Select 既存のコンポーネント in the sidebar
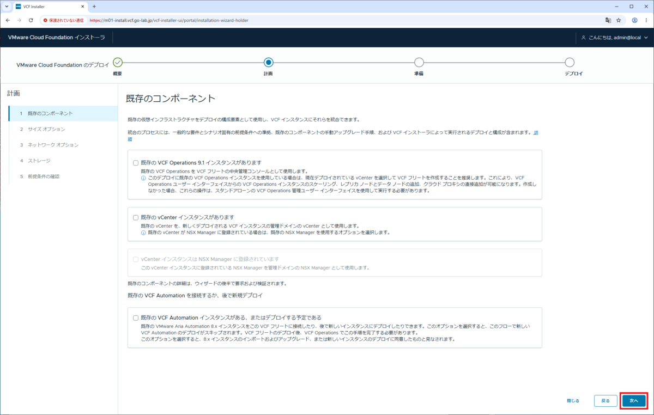This screenshot has width=654, height=415. (63, 113)
